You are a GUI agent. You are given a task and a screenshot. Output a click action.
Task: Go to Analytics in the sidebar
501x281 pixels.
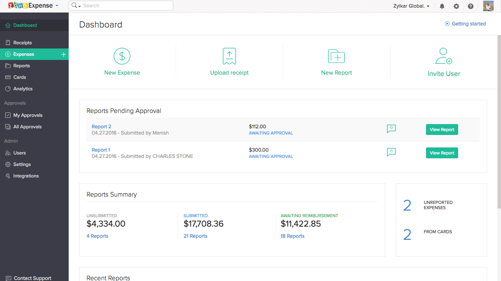click(x=23, y=89)
